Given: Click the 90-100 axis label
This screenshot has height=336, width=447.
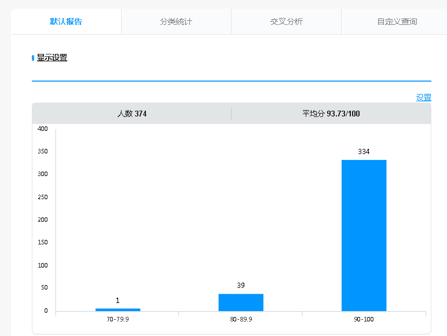Looking at the screenshot, I should click(x=364, y=319).
